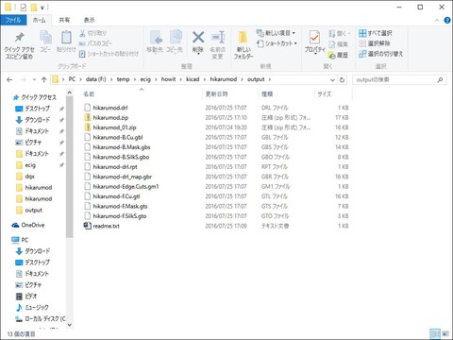
Task: Click the navigation pane scroll-down arrow
Action: pos(70,325)
